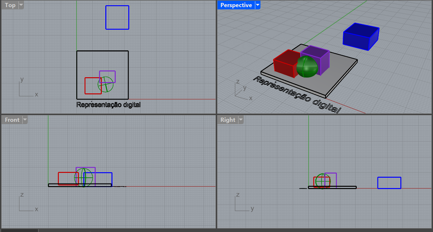Open the Top viewport title dropdown menu

point(21,5)
